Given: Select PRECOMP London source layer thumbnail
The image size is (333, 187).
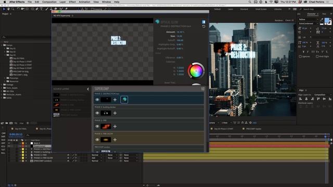Looking at the screenshot, I should click(56, 115).
